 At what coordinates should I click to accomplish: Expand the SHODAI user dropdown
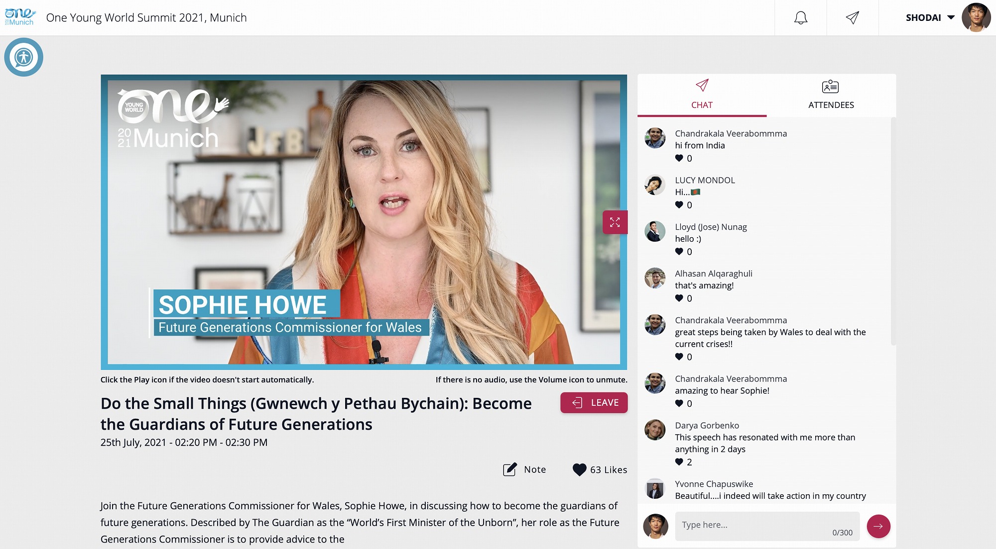pos(930,18)
